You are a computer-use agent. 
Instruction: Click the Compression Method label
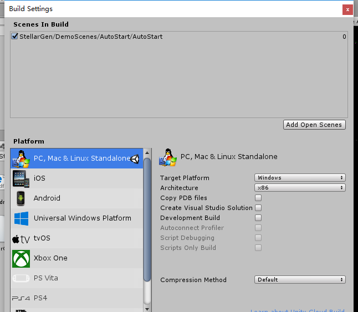[x=193, y=280]
